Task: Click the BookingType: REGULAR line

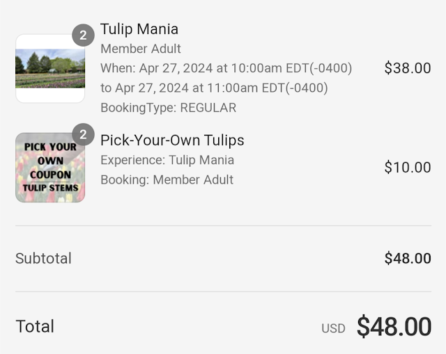Action: (168, 108)
